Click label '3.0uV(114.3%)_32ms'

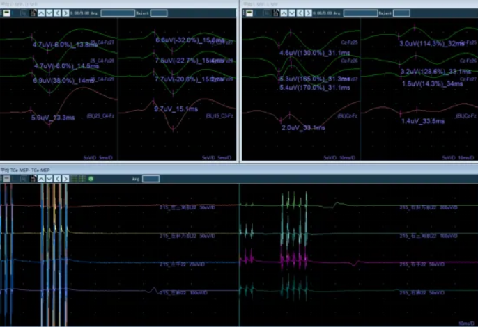[432, 44]
